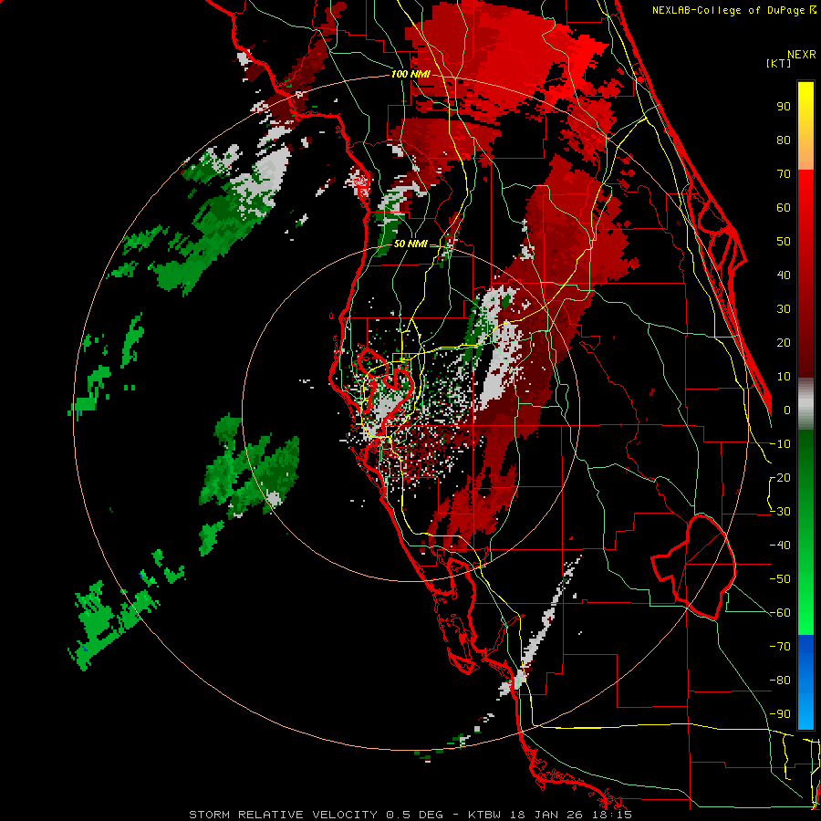Click the positive 40 value on velocity scale

coord(784,275)
